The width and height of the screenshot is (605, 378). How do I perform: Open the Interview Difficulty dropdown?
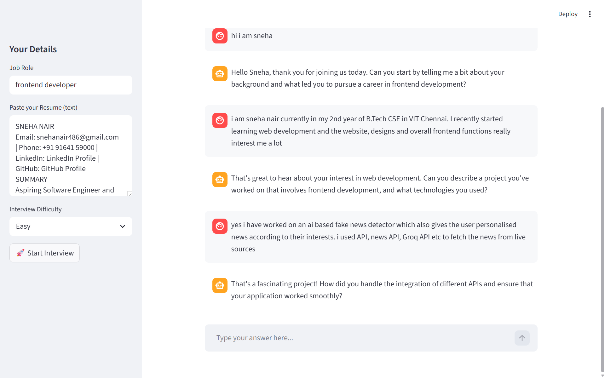(x=71, y=226)
